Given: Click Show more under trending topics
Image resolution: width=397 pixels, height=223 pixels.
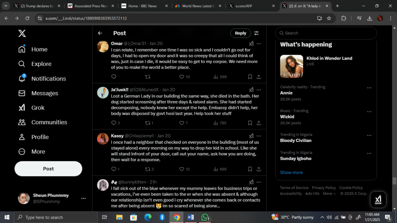Looking at the screenshot, I should [291, 172].
